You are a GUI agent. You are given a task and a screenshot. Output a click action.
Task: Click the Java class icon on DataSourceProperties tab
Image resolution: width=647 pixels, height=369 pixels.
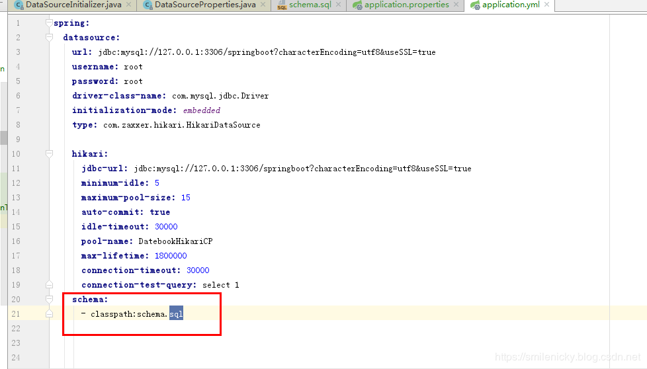point(148,5)
